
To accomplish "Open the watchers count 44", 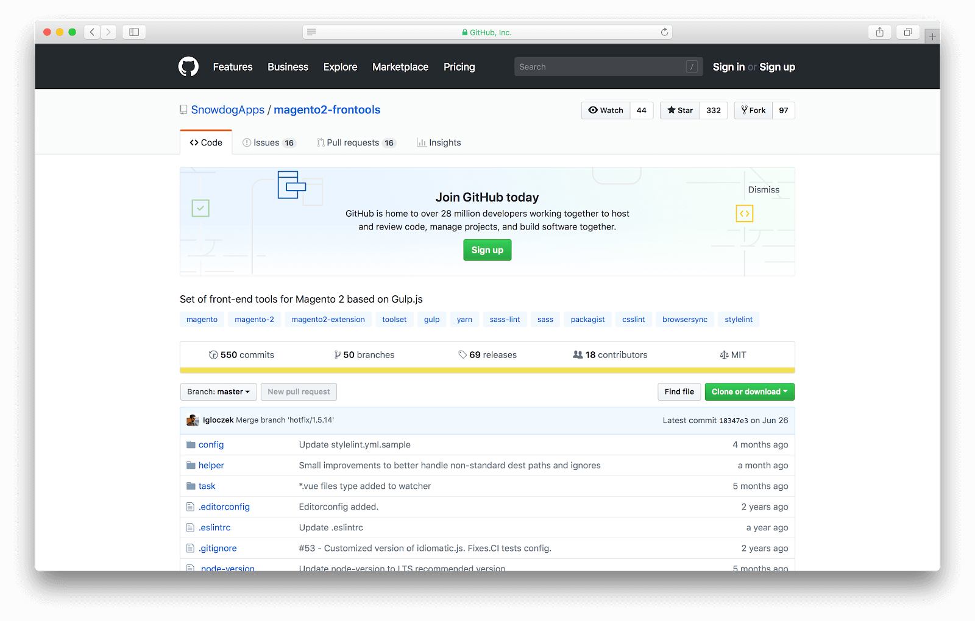I will (x=642, y=110).
